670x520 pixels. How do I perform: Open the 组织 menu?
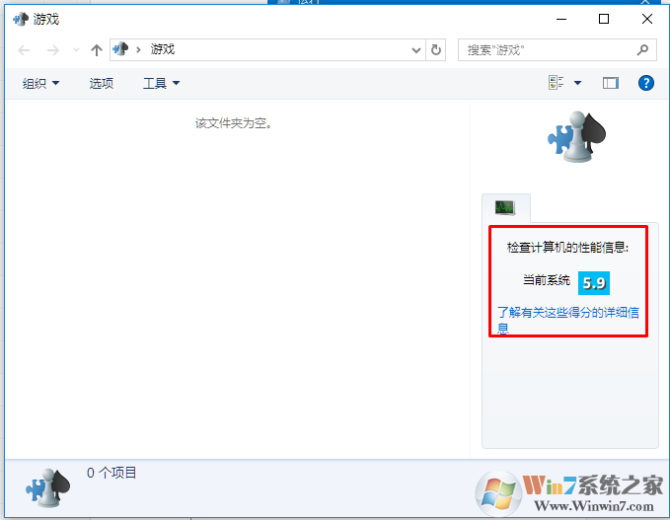(41, 83)
